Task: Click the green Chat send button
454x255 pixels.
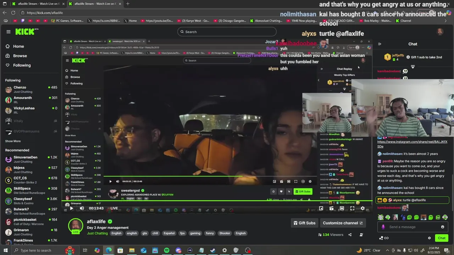Action: (441, 238)
